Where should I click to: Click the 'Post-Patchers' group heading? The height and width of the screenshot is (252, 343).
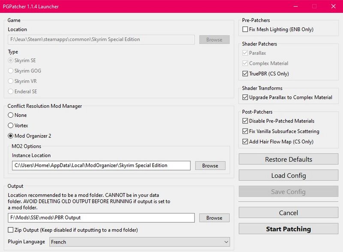257,112
